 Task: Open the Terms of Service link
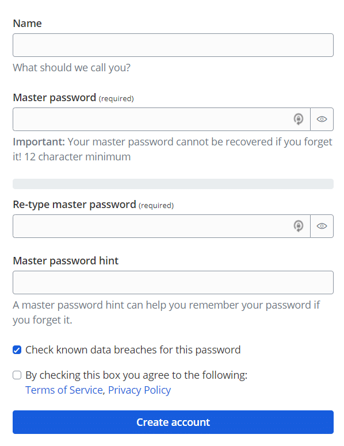pos(64,390)
